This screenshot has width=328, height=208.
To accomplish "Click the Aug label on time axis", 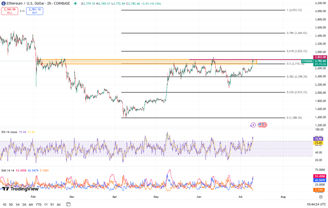I will (x=283, y=197).
